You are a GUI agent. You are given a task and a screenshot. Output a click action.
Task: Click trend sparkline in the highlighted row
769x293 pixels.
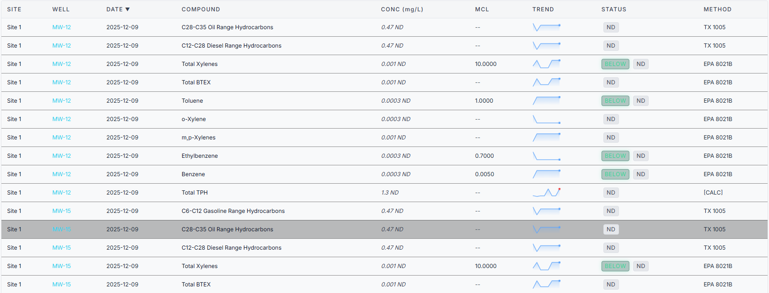pyautogui.click(x=546, y=229)
